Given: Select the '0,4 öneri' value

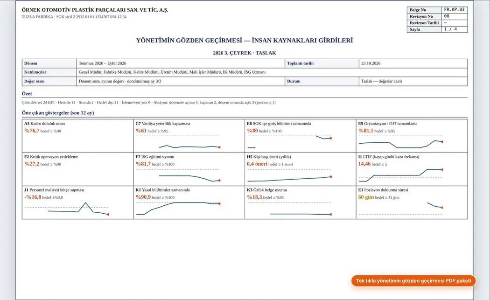Looking at the screenshot, I should pyautogui.click(x=257, y=164).
